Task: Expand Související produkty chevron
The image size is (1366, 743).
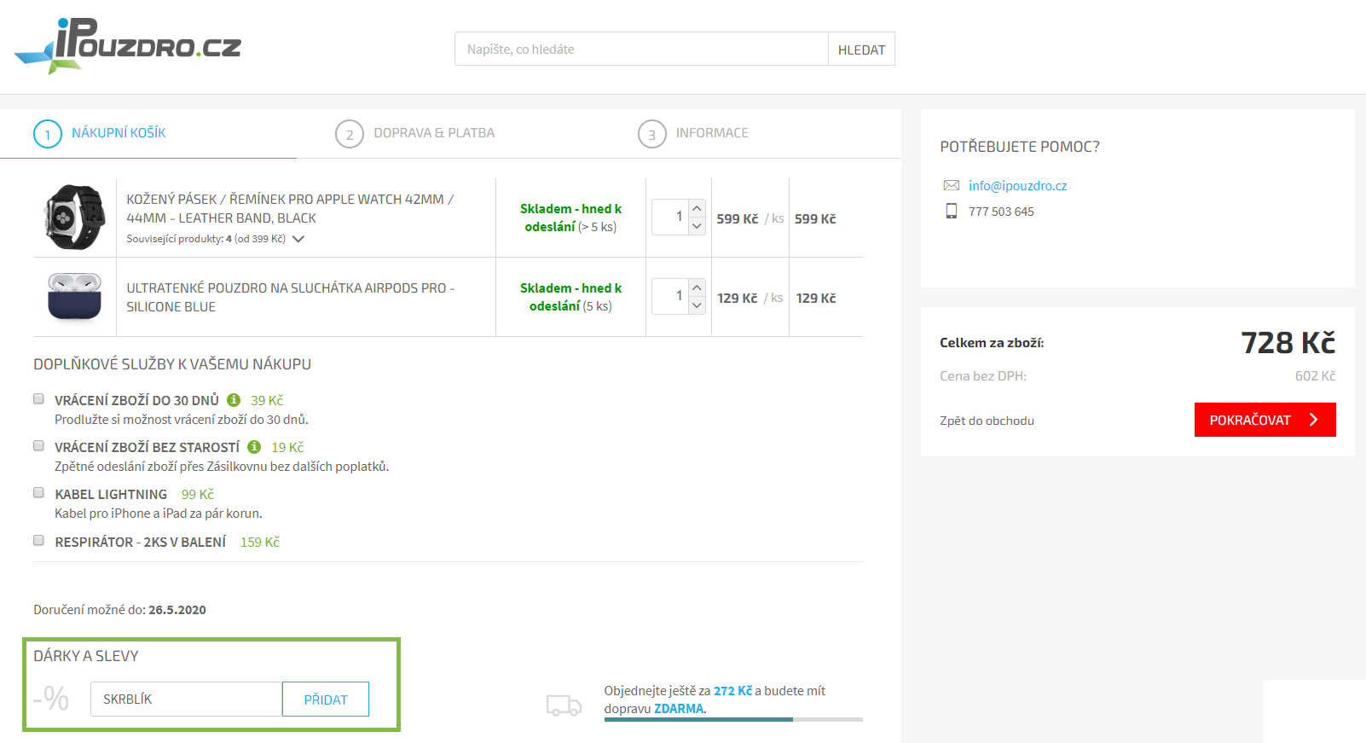Action: [x=298, y=239]
